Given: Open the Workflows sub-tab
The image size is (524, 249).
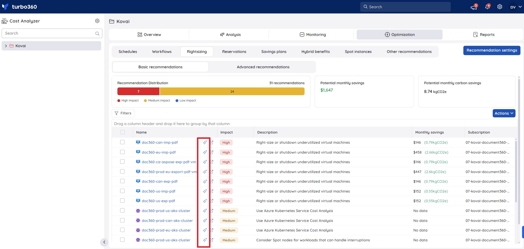Looking at the screenshot, I should (162, 52).
